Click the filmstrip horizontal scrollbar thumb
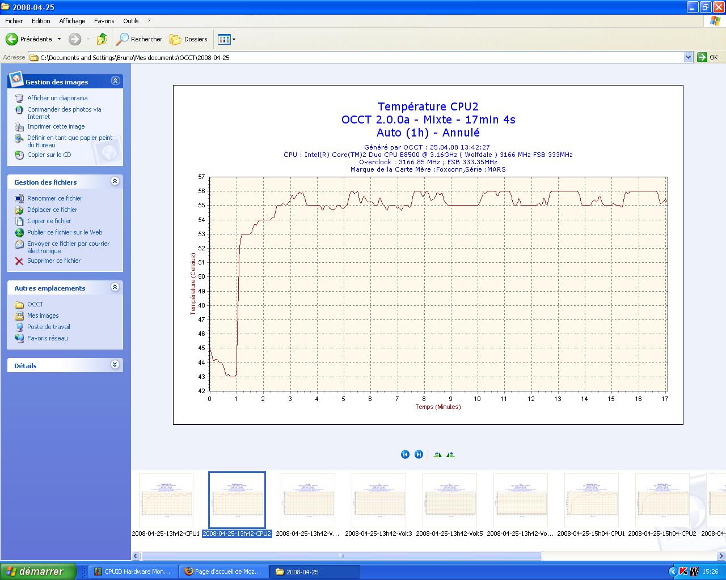726x580 pixels. click(340, 556)
